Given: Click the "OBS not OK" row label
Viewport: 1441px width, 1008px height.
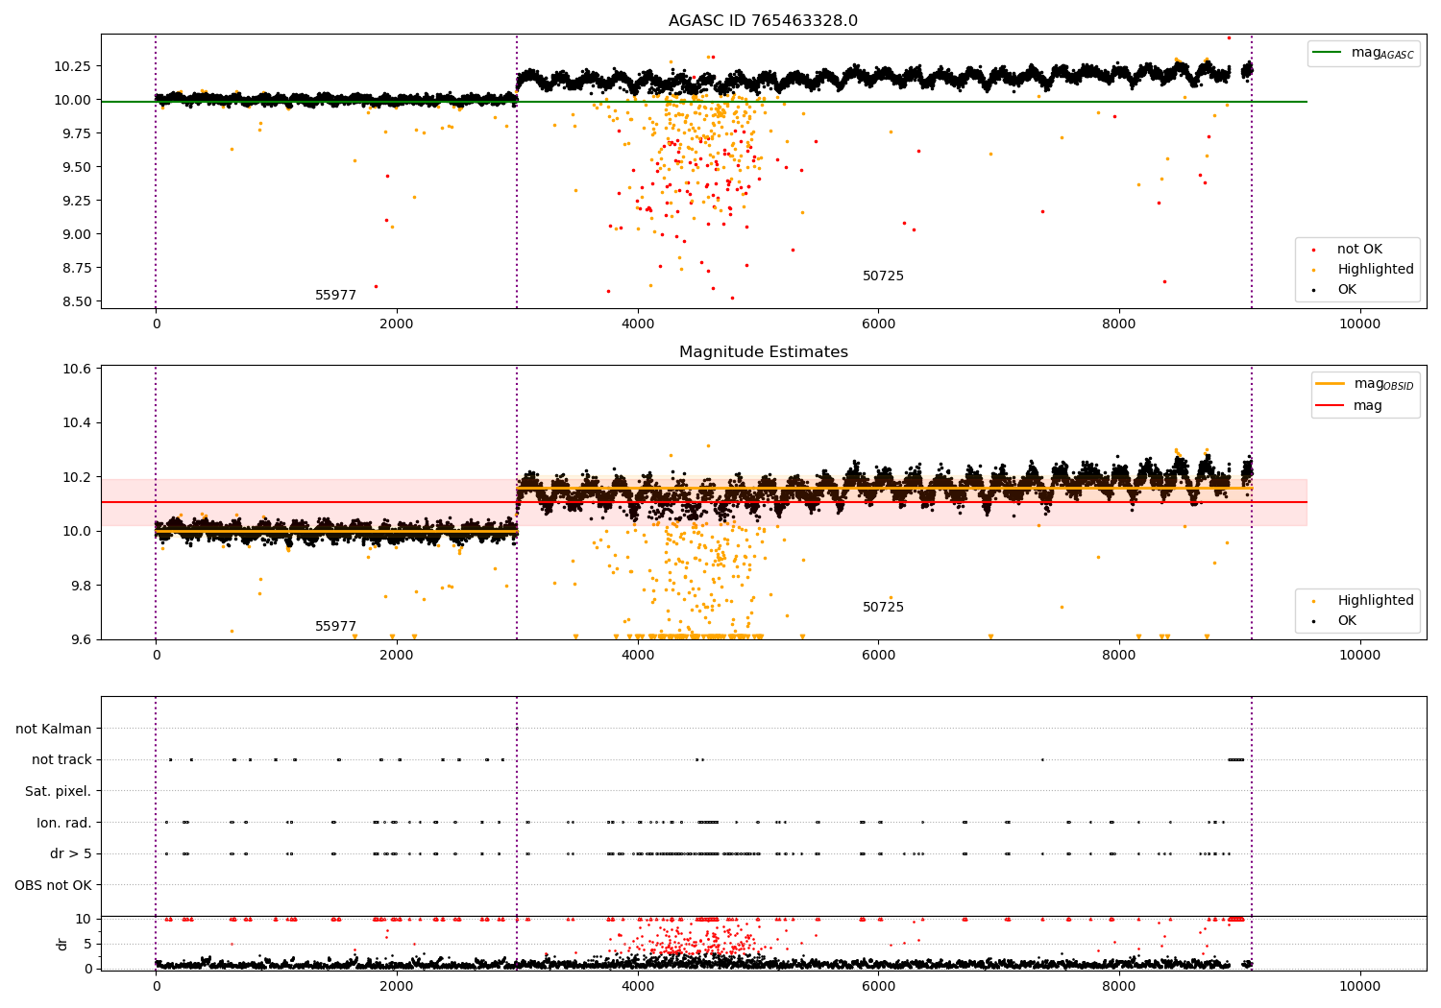Looking at the screenshot, I should click(x=53, y=885).
